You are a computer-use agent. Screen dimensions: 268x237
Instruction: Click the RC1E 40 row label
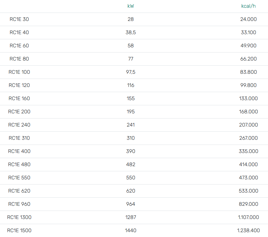[19, 33]
